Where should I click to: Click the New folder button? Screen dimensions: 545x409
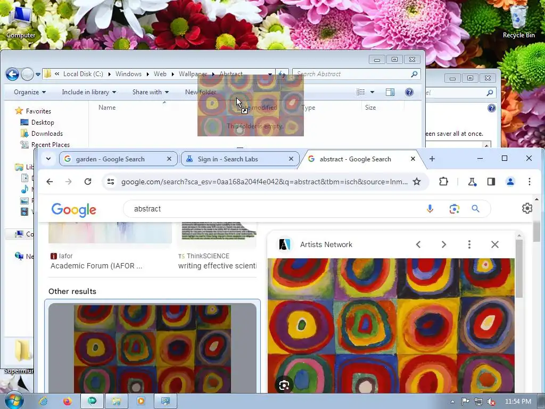click(x=201, y=92)
